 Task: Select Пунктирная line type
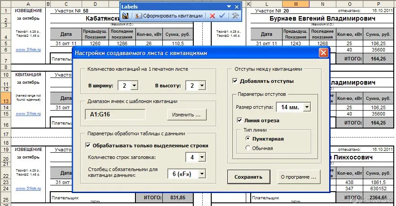(x=248, y=139)
